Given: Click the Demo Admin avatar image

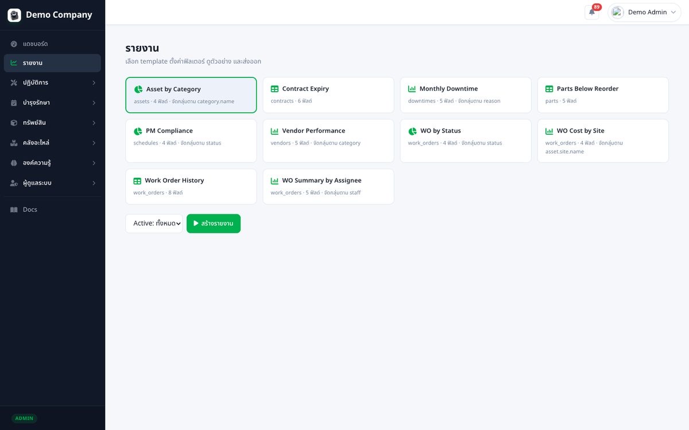Looking at the screenshot, I should 617,12.
